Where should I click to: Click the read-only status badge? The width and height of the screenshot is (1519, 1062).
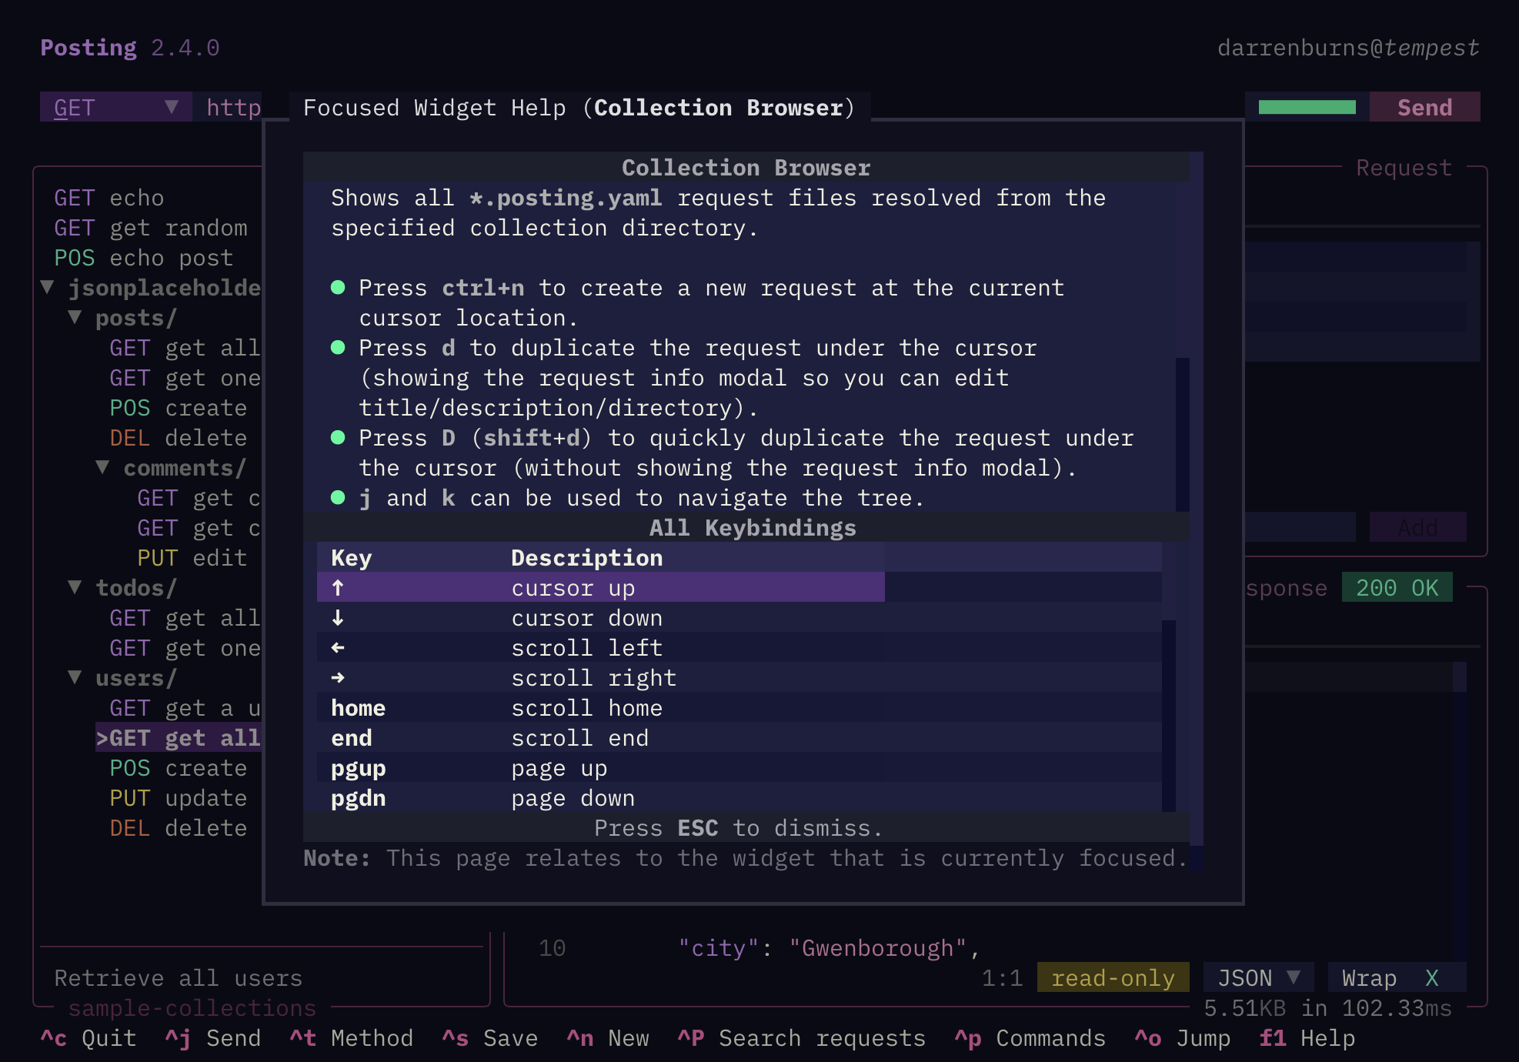point(1113,978)
